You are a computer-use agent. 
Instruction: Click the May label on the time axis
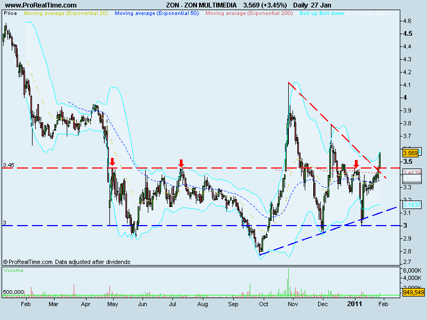tap(113, 304)
